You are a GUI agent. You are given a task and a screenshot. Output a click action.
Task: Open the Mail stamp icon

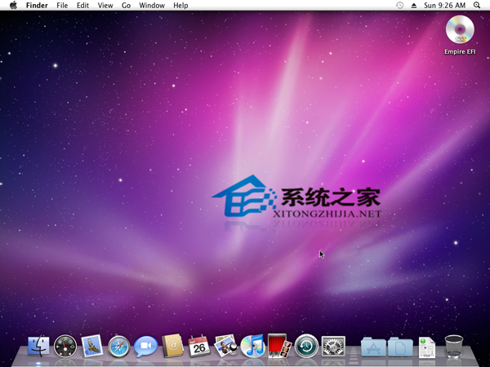[91, 347]
